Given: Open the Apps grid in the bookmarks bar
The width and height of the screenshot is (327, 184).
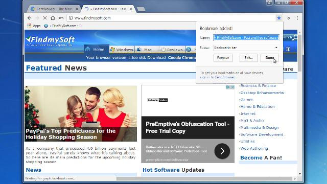Looking at the screenshot, I should click(x=34, y=26).
